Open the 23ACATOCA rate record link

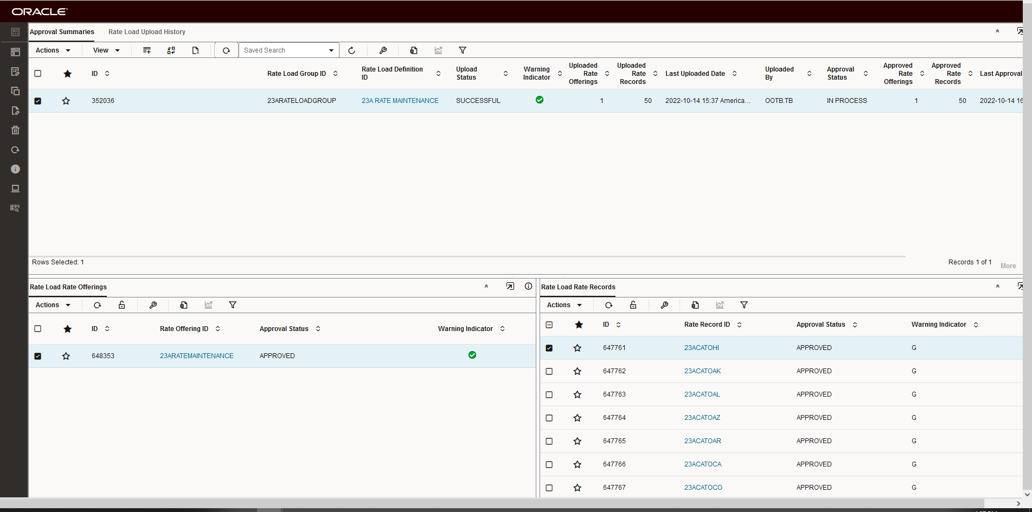point(703,464)
